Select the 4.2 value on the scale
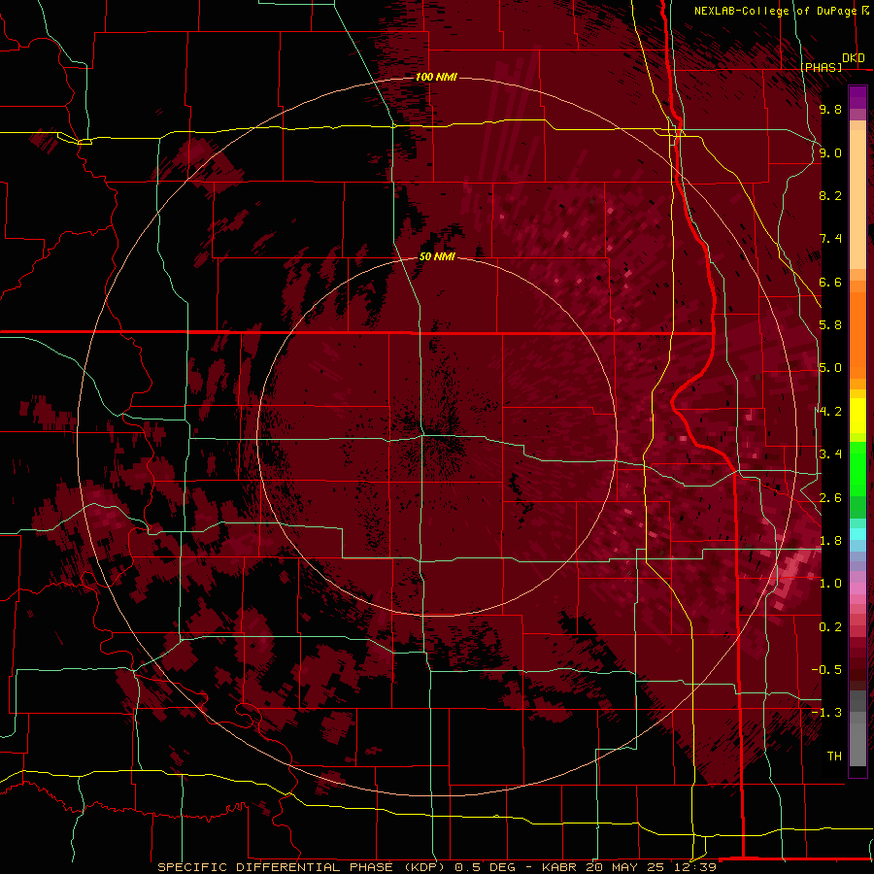The height and width of the screenshot is (874, 874). (x=830, y=412)
